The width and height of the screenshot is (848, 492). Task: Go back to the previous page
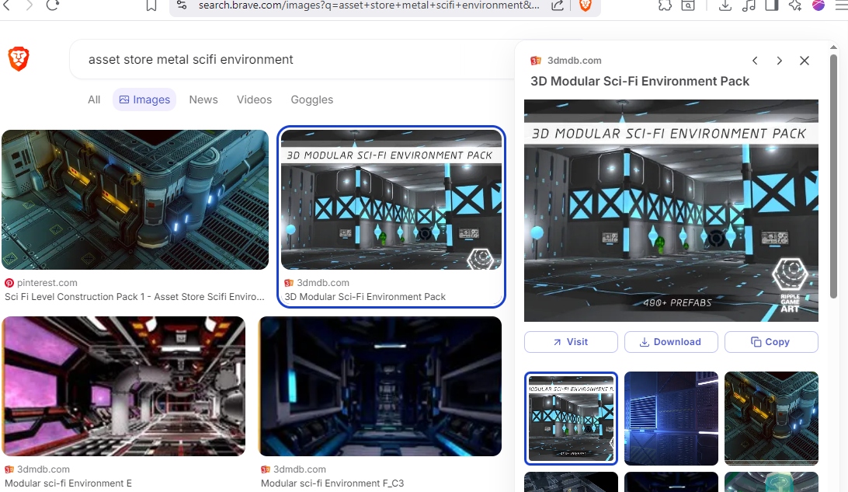click(x=6, y=5)
